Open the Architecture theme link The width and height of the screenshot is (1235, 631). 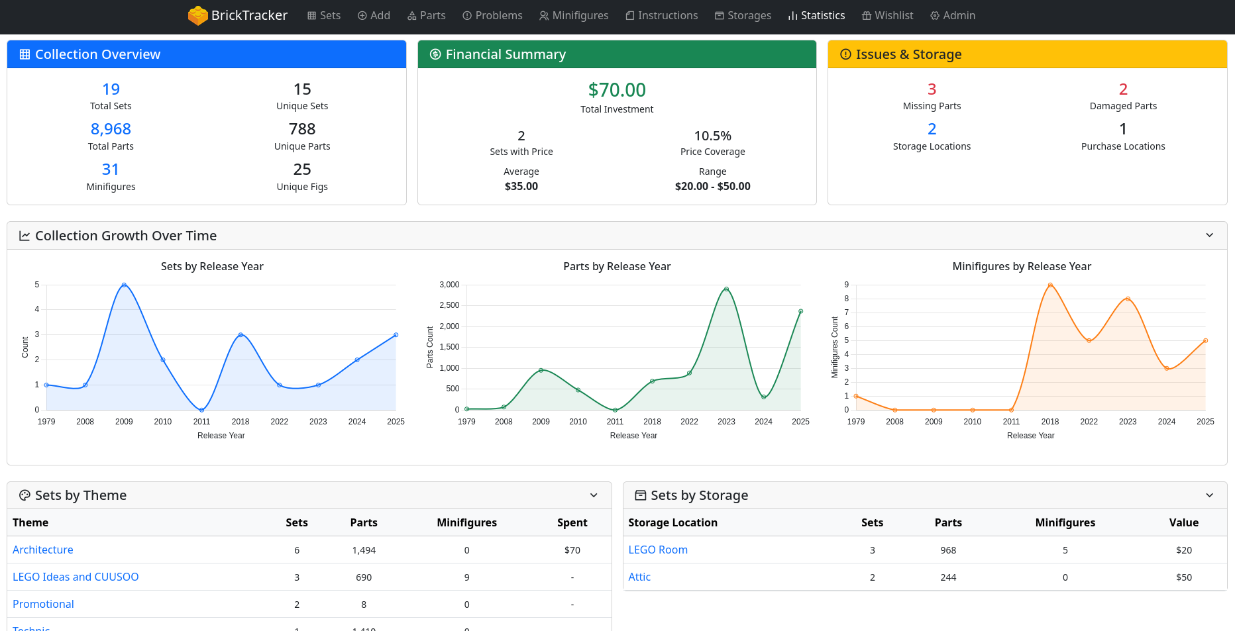[x=43, y=550]
